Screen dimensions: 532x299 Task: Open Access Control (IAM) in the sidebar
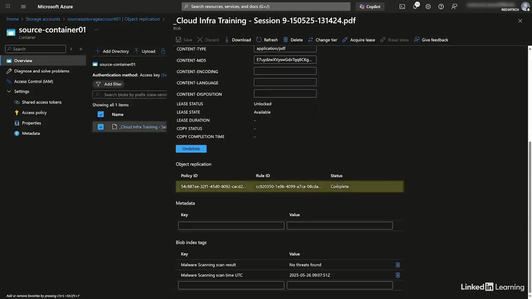[33, 81]
